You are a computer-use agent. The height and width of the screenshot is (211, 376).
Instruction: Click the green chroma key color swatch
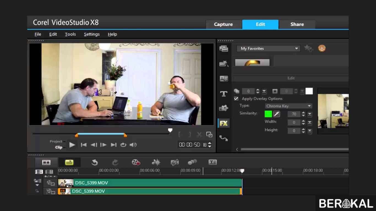click(268, 114)
